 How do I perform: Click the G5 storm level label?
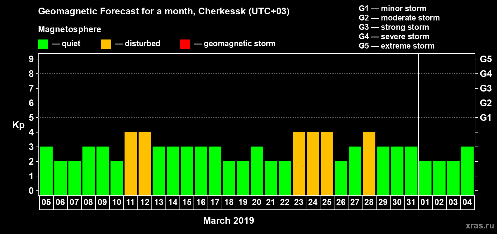(x=486, y=59)
